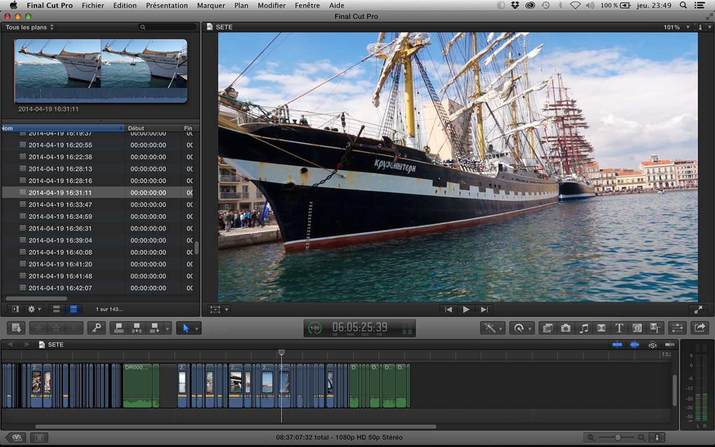Select clip 2014-04-19 16:20:55
Viewport: 715px width, 447px height.
tap(97, 145)
